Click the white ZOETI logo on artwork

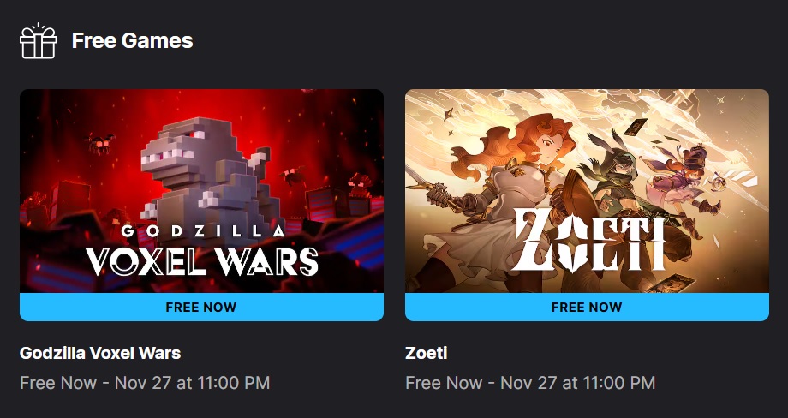tap(589, 240)
